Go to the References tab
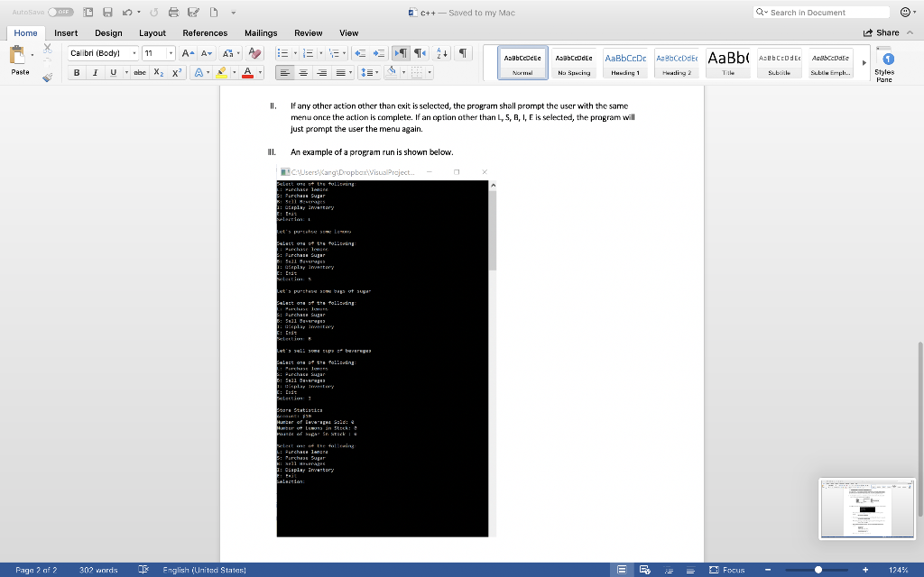Image resolution: width=924 pixels, height=577 pixels. pos(205,33)
